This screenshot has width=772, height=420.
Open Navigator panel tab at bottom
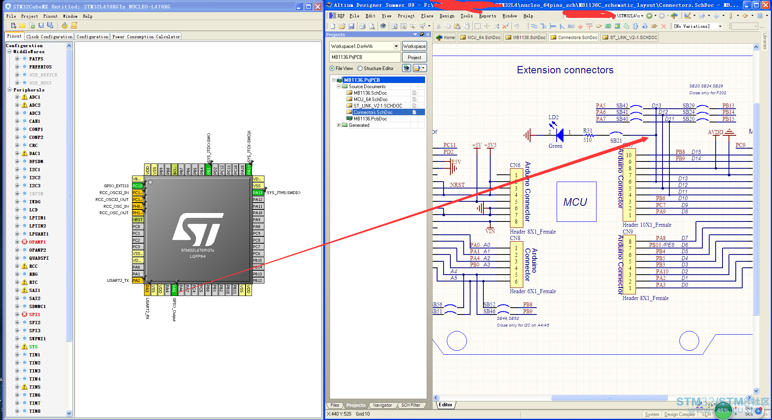point(382,405)
